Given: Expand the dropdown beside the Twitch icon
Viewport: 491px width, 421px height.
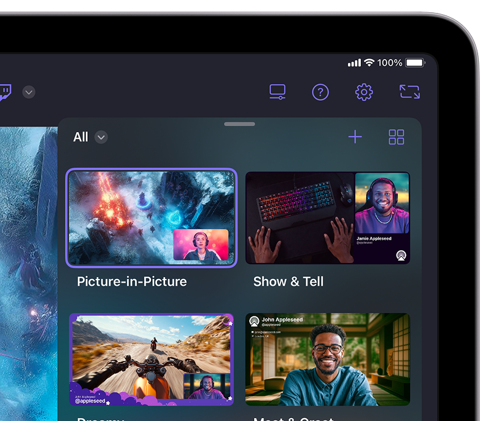Looking at the screenshot, I should click(29, 92).
